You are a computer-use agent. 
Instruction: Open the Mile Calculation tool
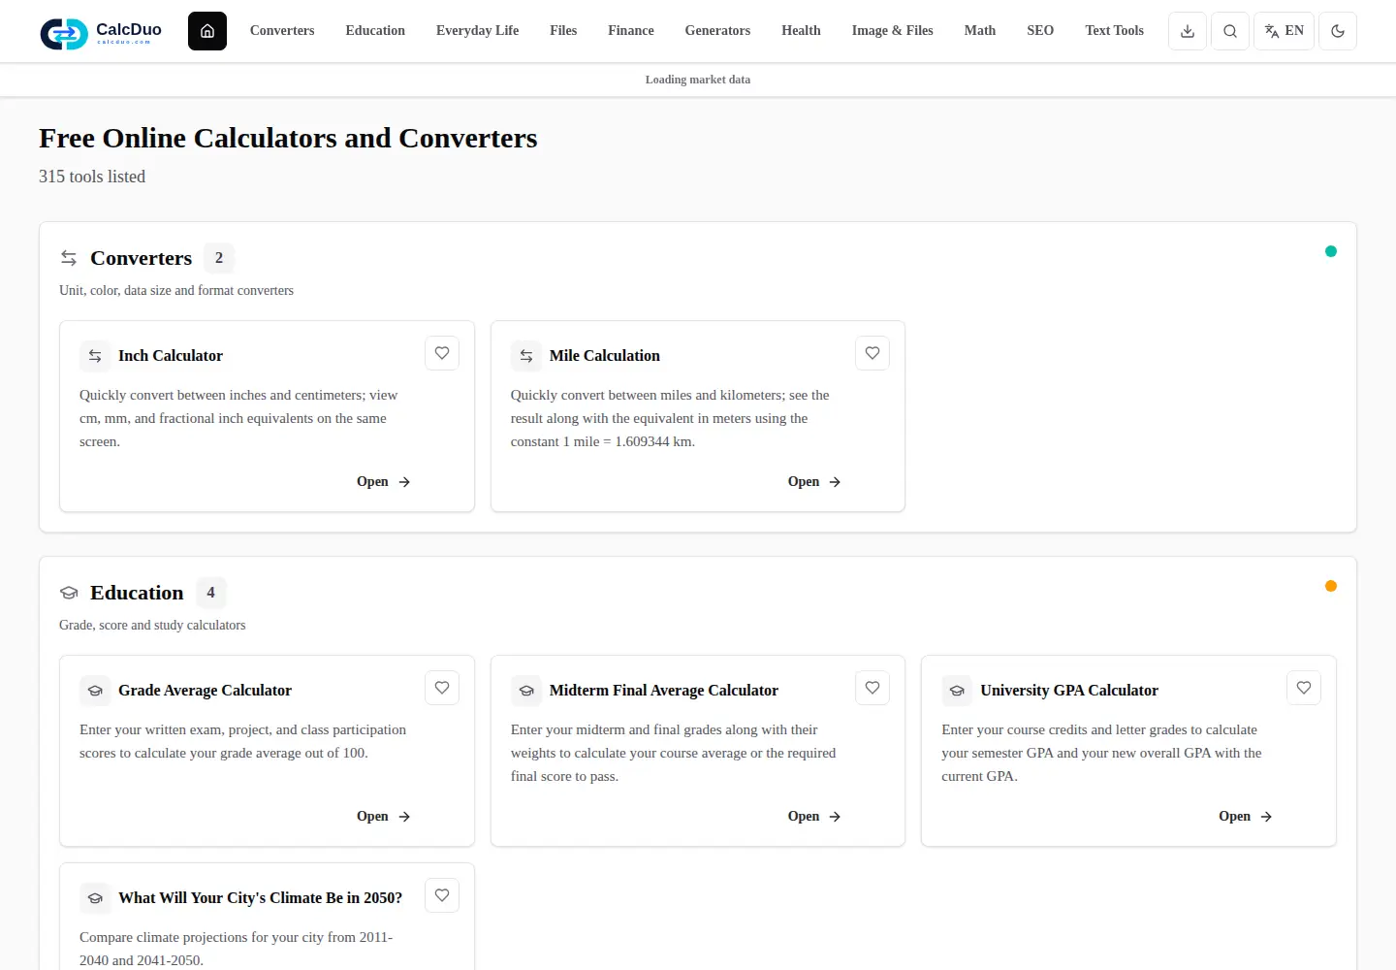[814, 482]
